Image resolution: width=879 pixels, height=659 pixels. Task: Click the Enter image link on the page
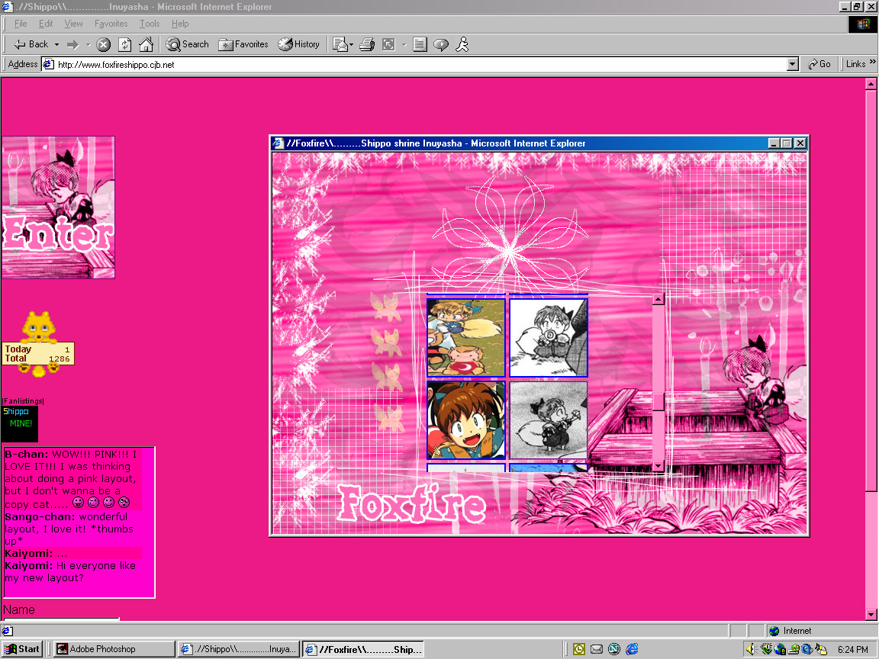tap(58, 207)
